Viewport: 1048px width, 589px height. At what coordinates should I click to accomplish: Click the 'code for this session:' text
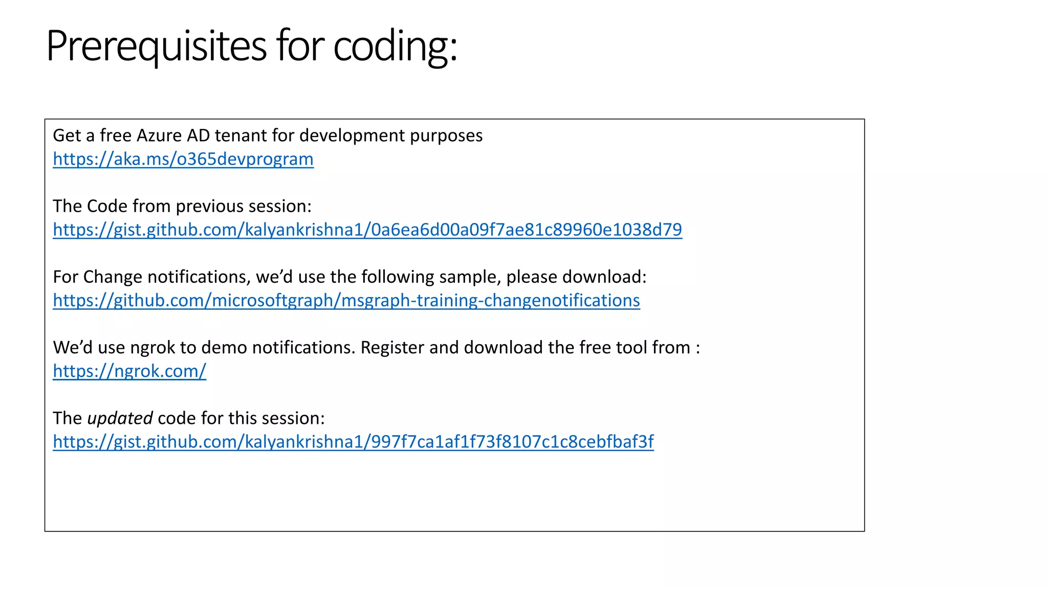click(241, 418)
